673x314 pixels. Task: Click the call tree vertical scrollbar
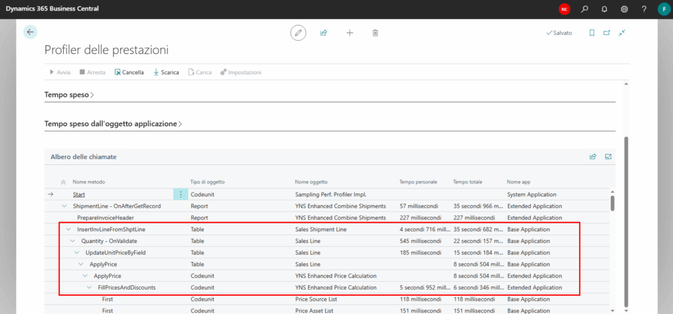coord(613,203)
